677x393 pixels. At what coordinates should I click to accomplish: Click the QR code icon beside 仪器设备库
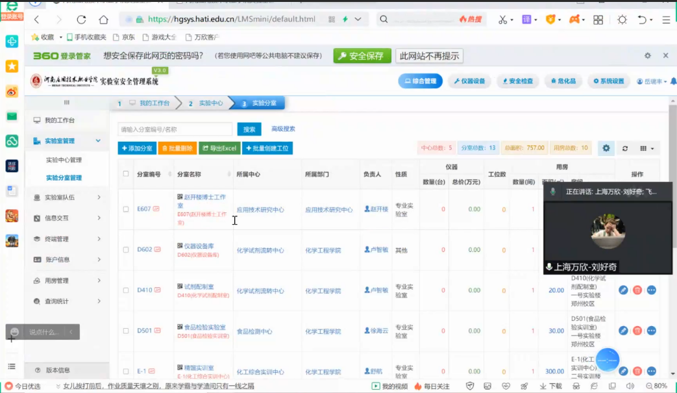[180, 246]
